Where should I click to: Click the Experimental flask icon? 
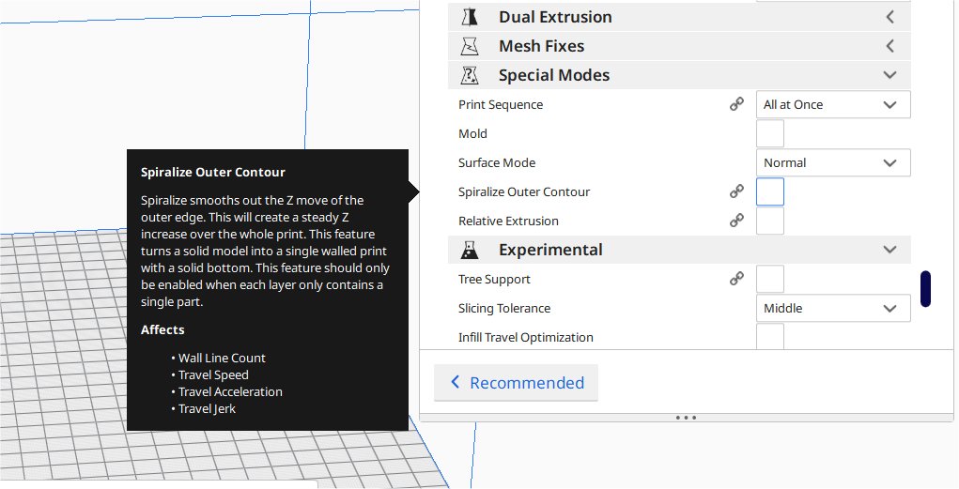(x=470, y=250)
